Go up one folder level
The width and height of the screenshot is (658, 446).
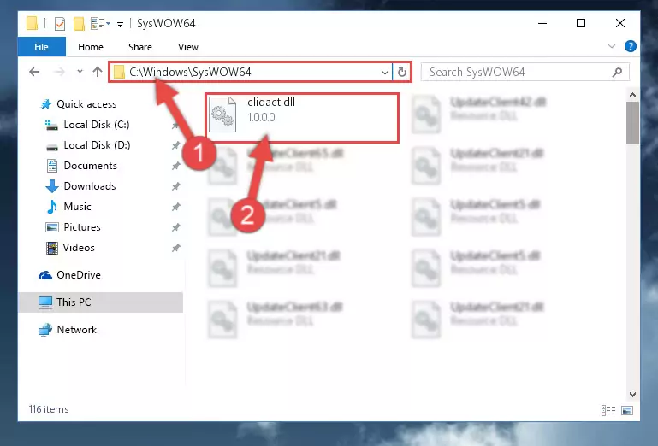click(x=98, y=72)
